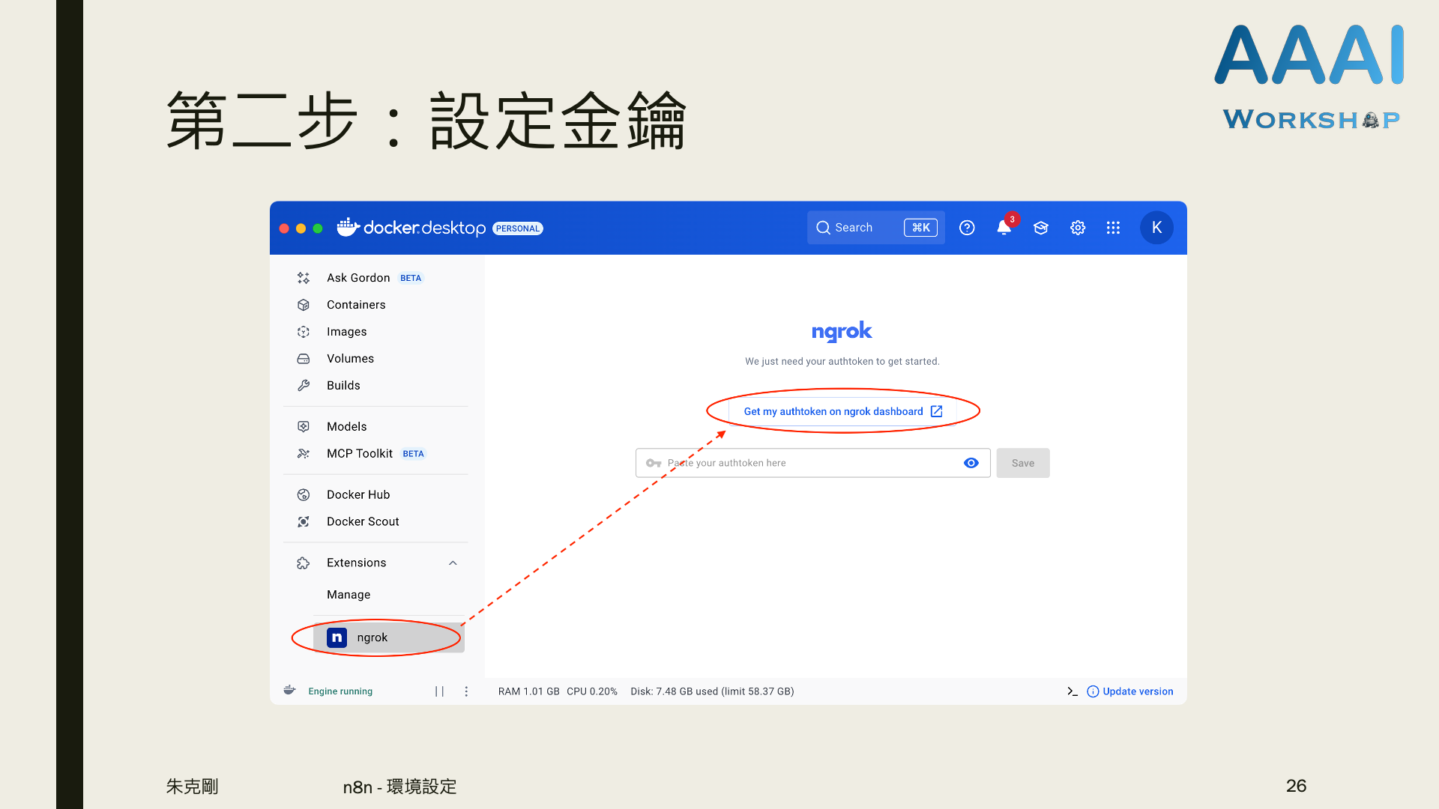Go to Images in sidebar
Image resolution: width=1439 pixels, height=809 pixels.
(346, 332)
